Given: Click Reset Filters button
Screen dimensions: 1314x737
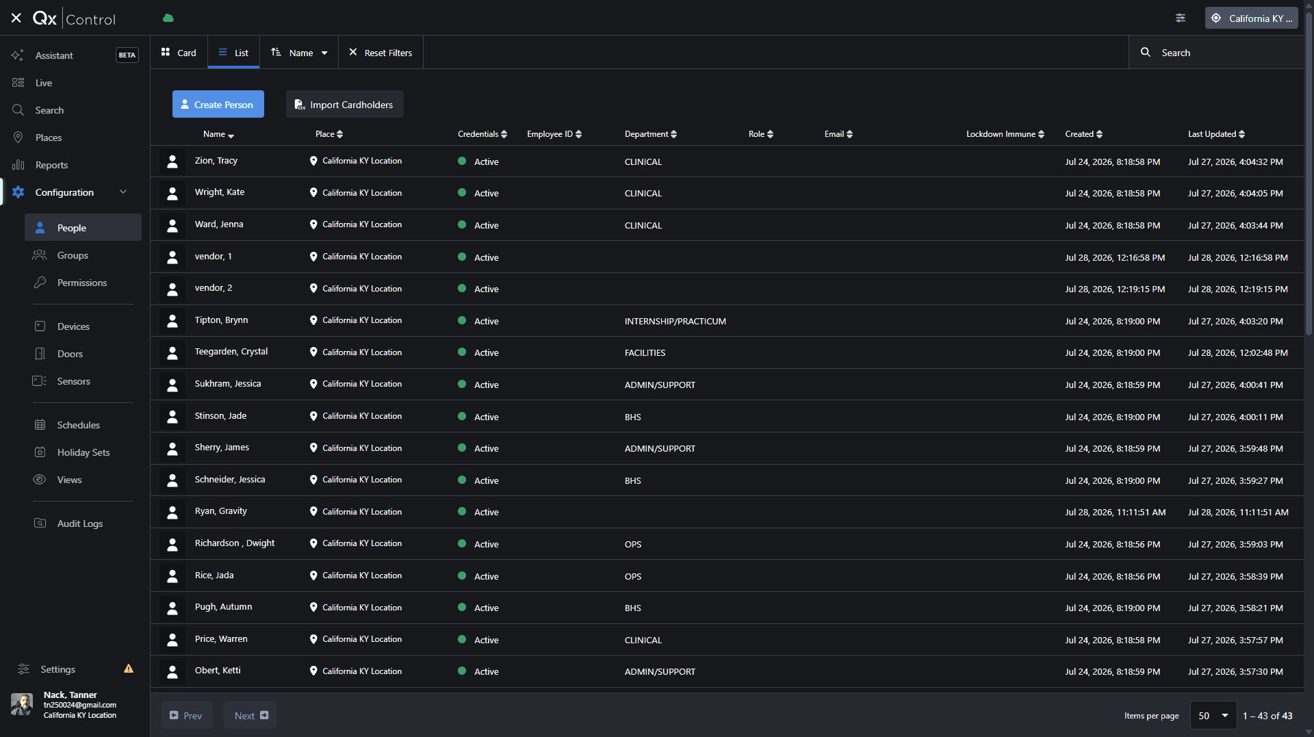Looking at the screenshot, I should click(381, 53).
